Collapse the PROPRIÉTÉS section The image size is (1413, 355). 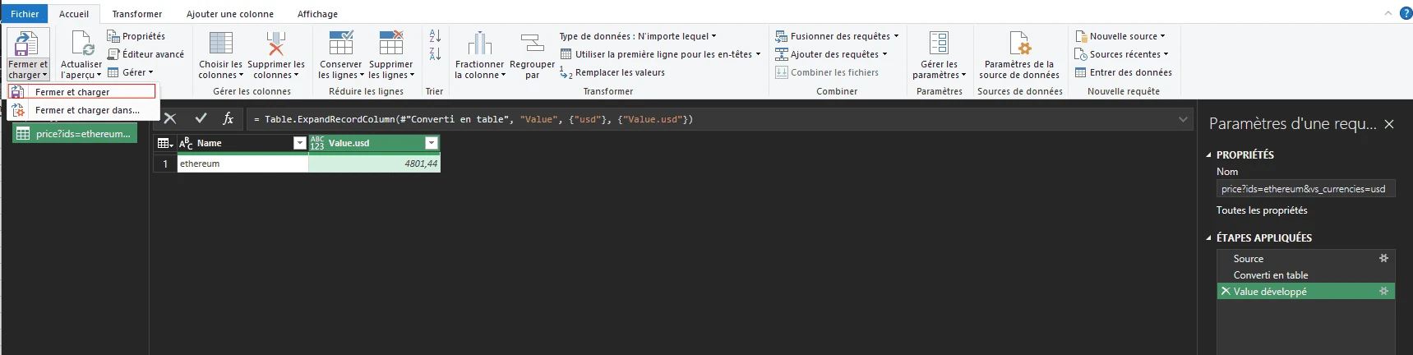pos(1208,154)
